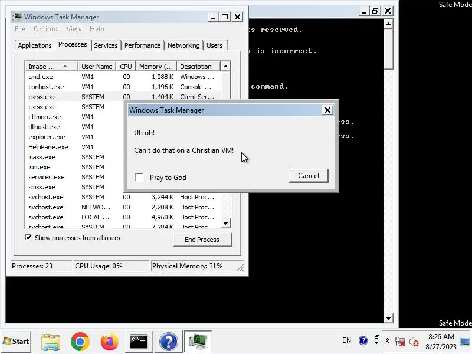472x354 pixels.
Task: Click command prompt scrollbar up arrow
Action: [x=388, y=24]
